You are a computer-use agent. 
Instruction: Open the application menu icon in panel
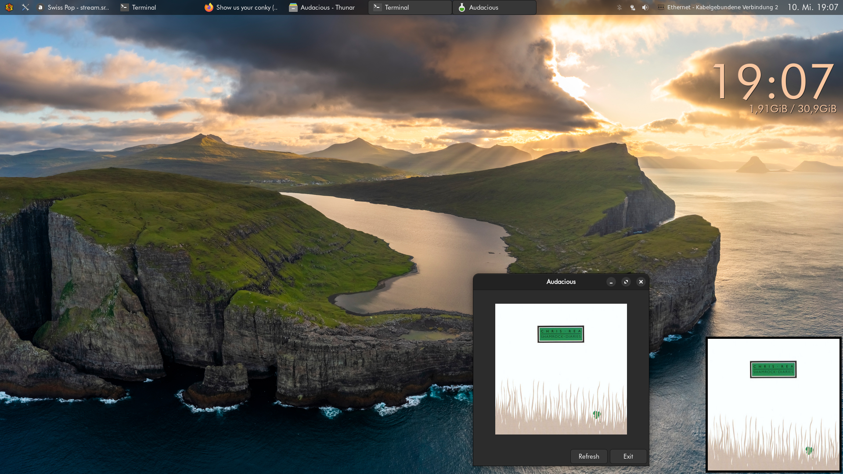pos(9,7)
